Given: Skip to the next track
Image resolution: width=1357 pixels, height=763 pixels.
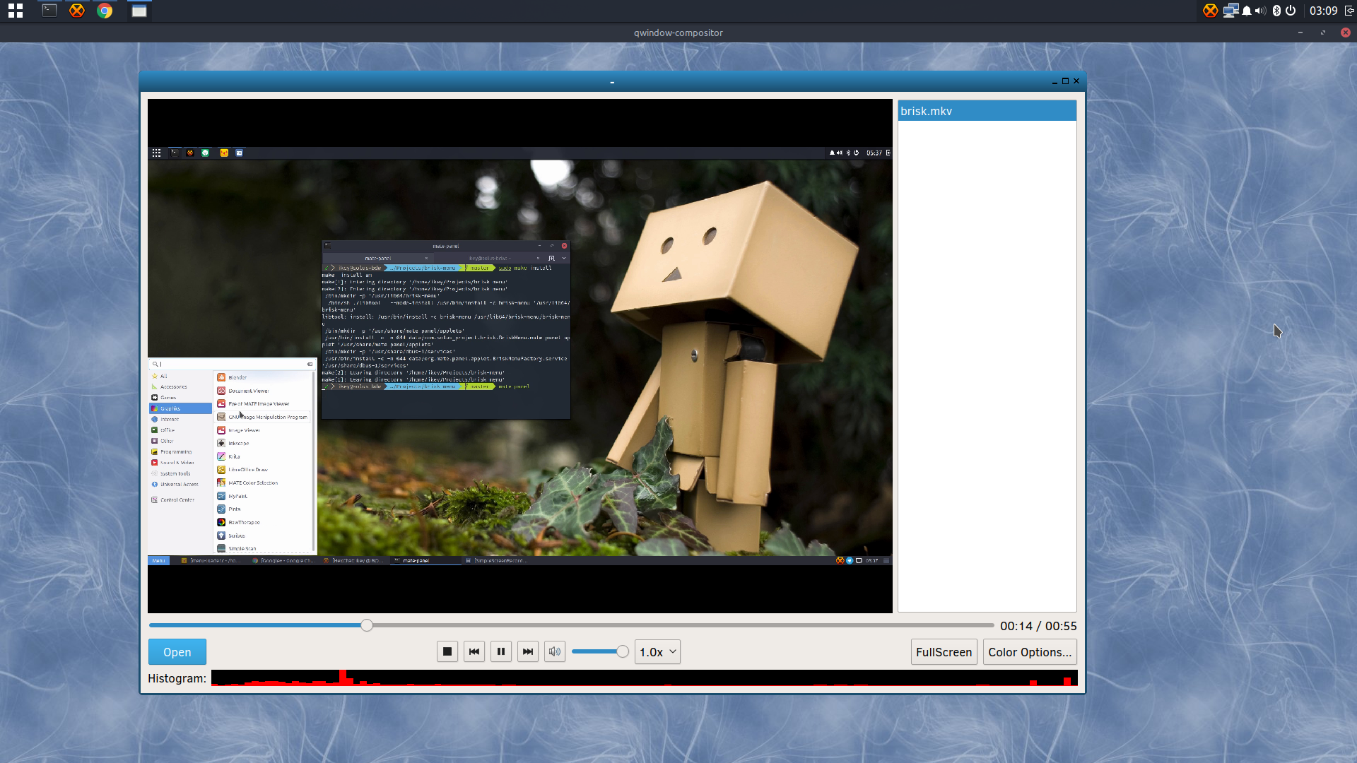Looking at the screenshot, I should point(527,651).
